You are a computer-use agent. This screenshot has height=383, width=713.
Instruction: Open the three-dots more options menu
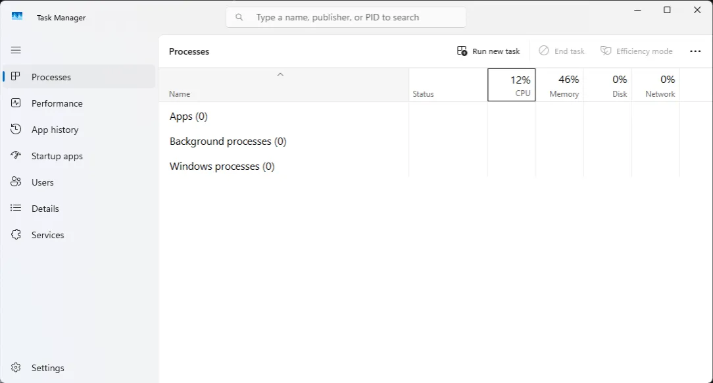tap(695, 51)
